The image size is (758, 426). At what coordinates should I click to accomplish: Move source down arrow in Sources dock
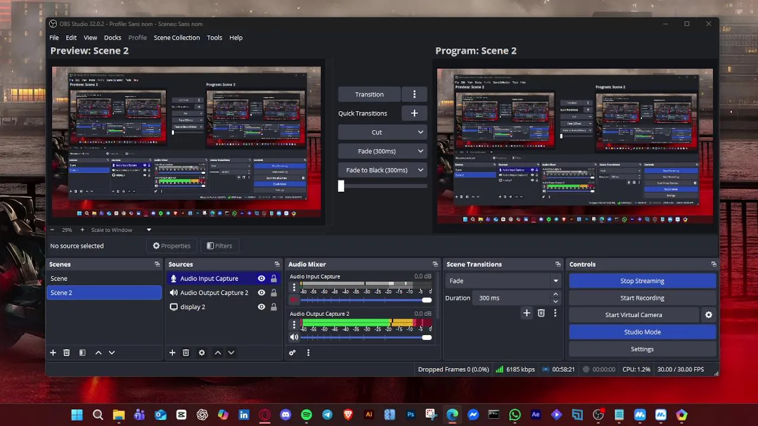(231, 353)
